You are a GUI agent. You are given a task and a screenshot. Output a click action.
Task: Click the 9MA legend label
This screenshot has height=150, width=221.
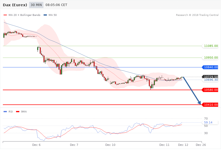tap(24, 112)
